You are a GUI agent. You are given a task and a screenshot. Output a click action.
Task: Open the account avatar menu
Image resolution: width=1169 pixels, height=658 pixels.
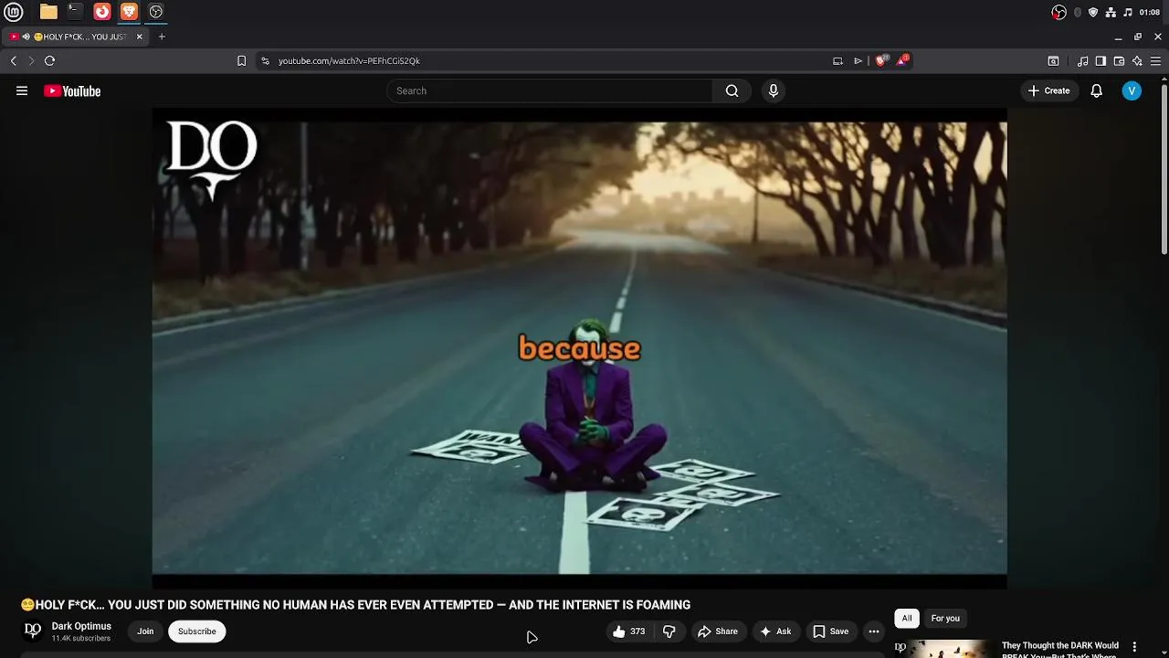(x=1132, y=90)
